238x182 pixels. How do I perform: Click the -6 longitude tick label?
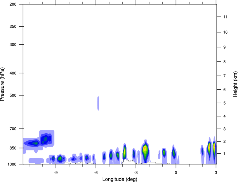96,172
